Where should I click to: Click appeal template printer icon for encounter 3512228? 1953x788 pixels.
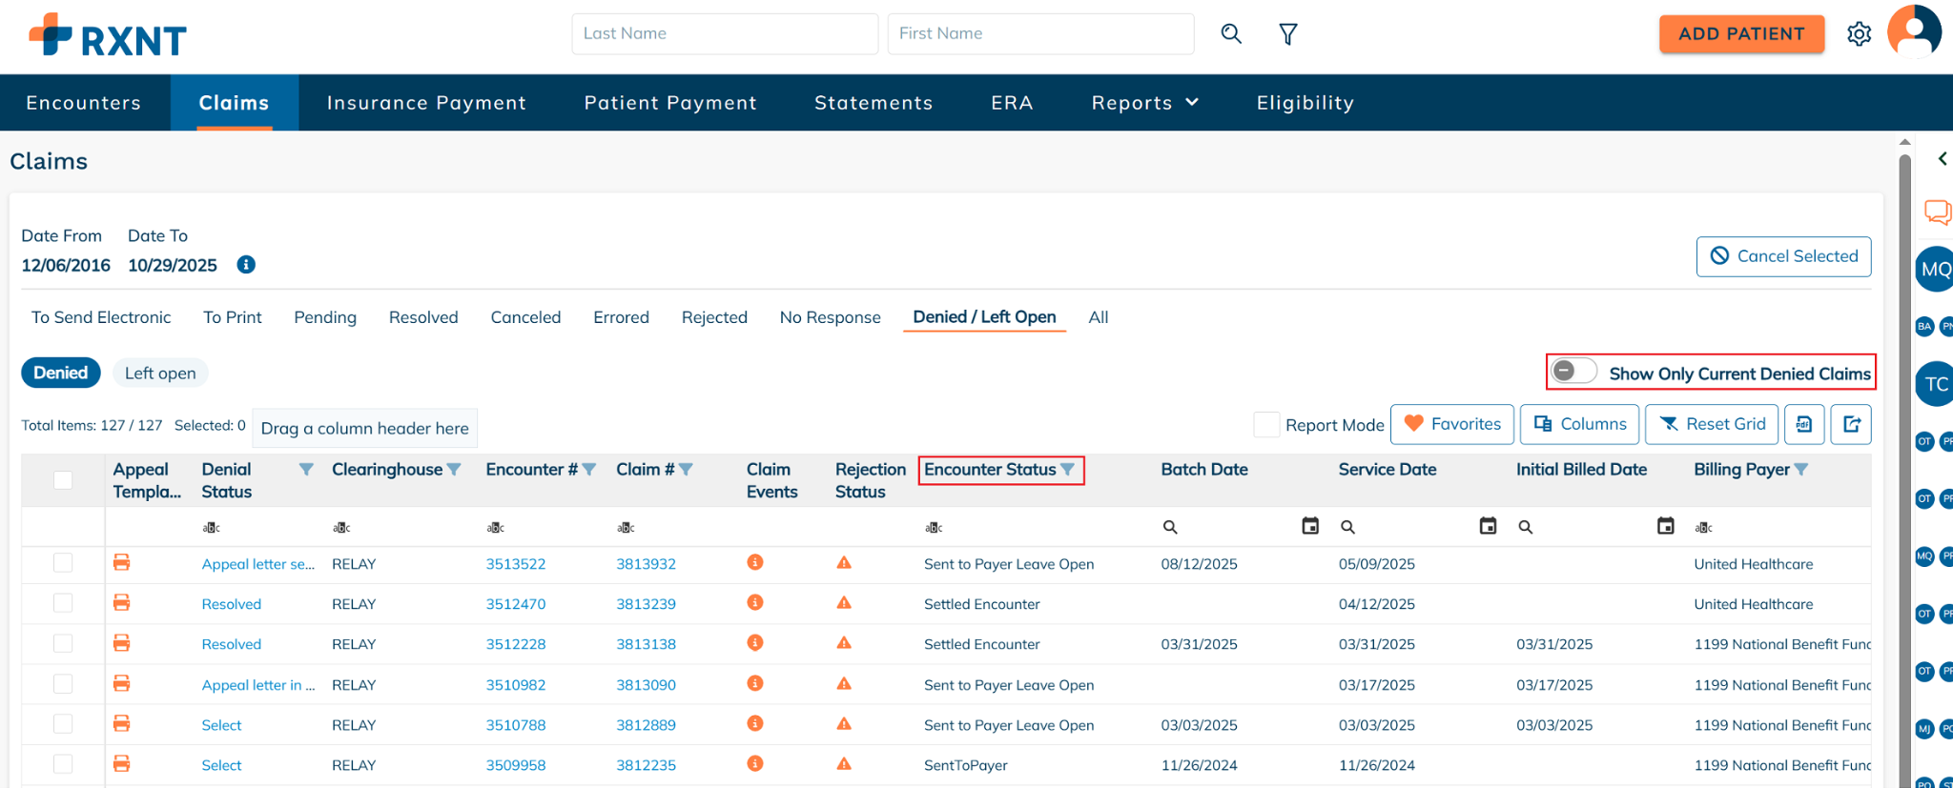coord(121,643)
